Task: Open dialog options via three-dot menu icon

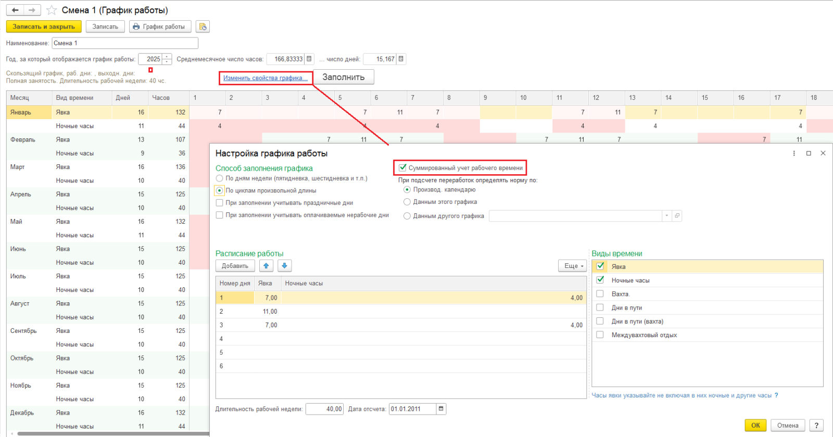Action: (794, 153)
